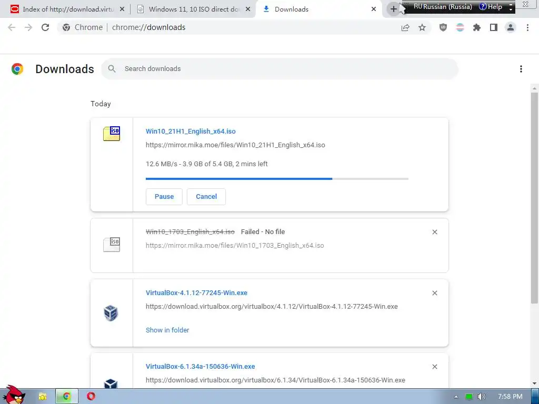
Task: Open Help in the language bar
Action: pyautogui.click(x=490, y=6)
